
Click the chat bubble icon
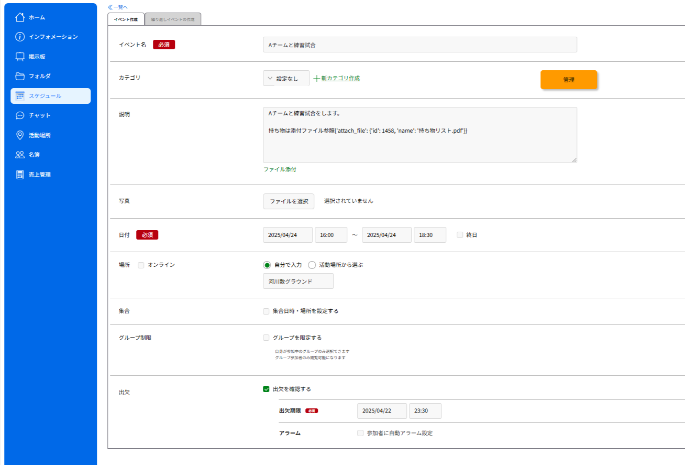tap(20, 115)
